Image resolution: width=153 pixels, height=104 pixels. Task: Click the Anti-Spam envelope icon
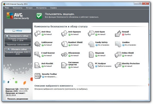point(91,33)
